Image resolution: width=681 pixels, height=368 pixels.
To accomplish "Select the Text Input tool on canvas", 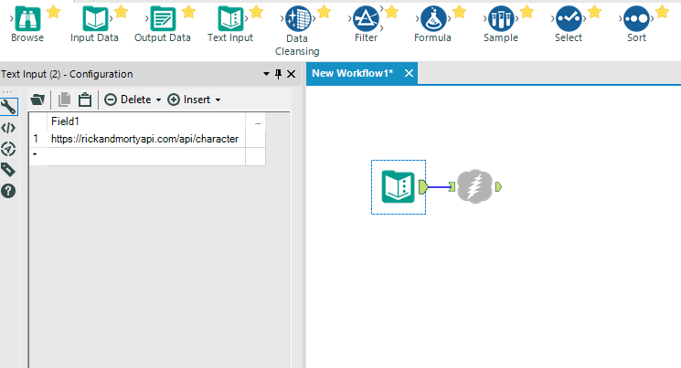I will [x=399, y=187].
